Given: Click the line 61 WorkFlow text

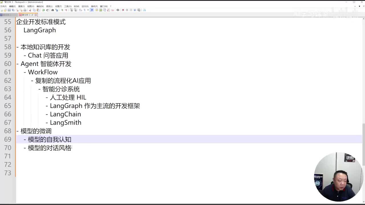Looking at the screenshot, I should click(43, 72).
